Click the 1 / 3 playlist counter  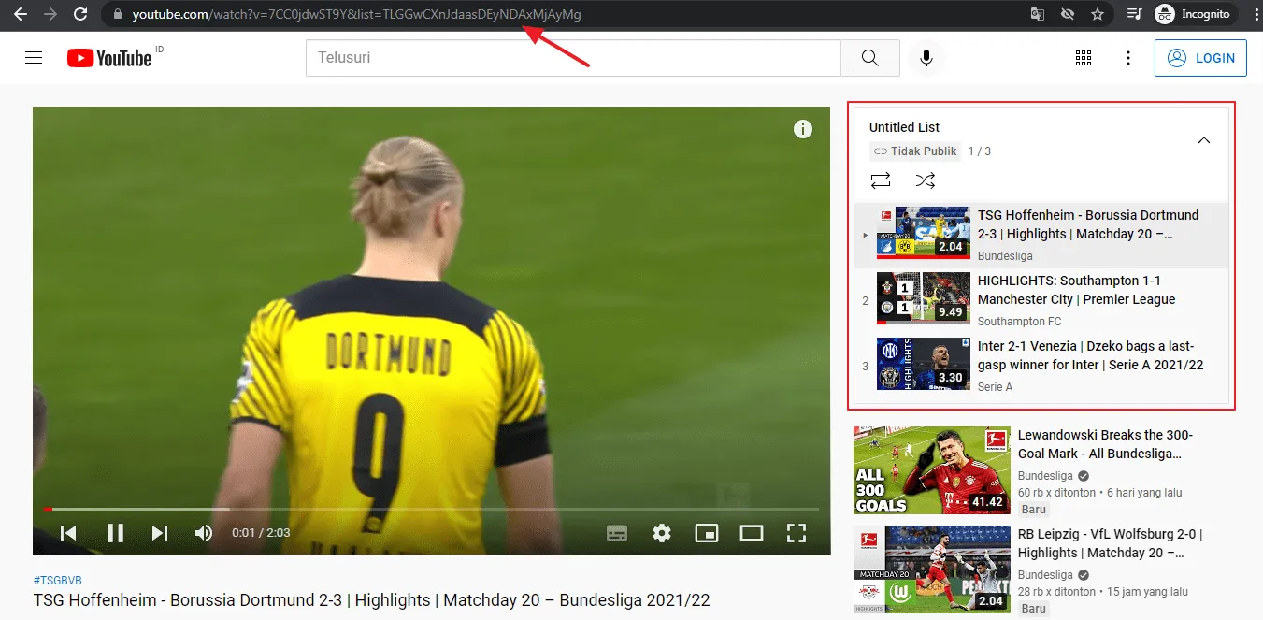pos(980,151)
